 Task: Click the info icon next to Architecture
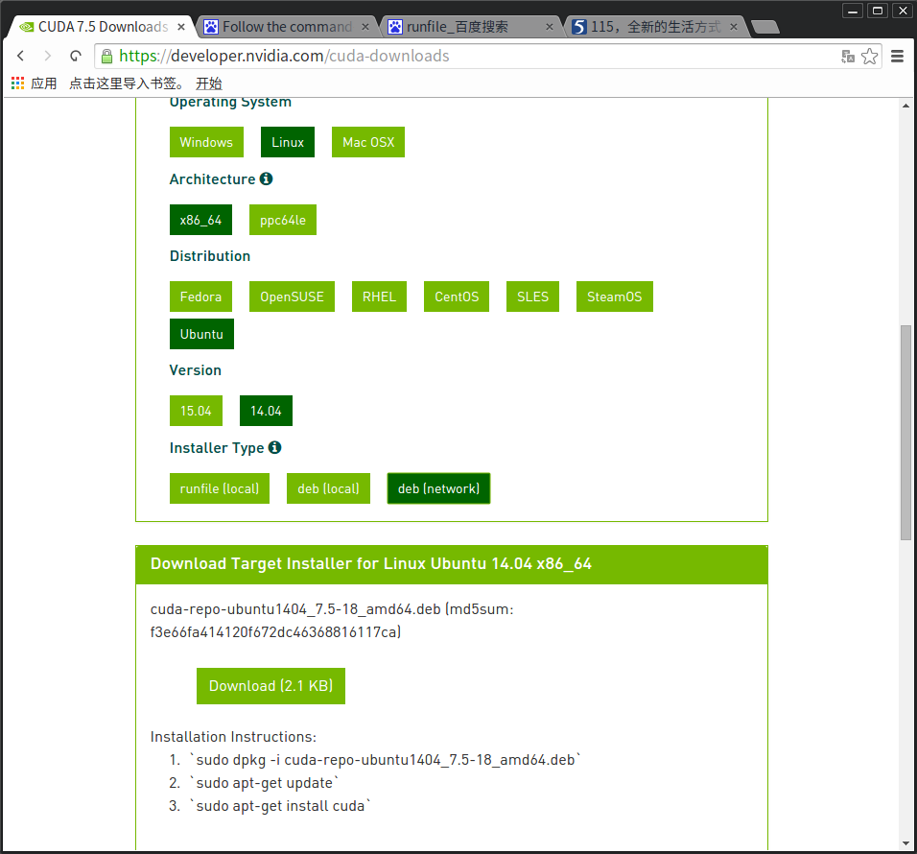click(267, 178)
